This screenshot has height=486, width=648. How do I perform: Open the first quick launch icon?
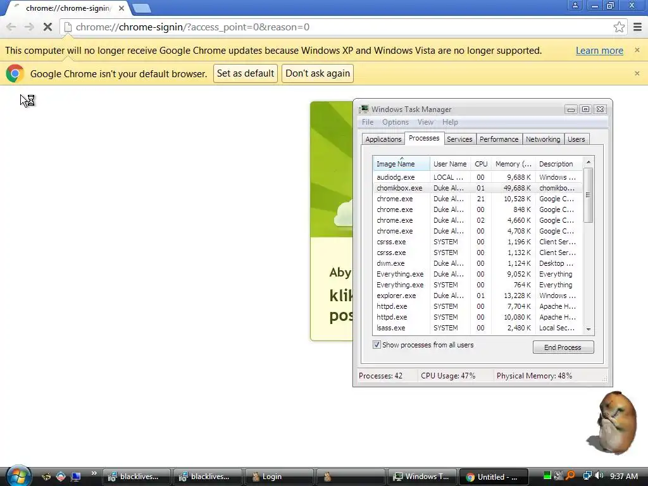coord(46,477)
